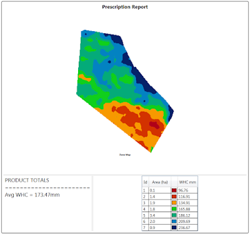The width and height of the screenshot is (250, 234).
Task: Click area cell 1.8 in row 4
Action: [x=160, y=209]
